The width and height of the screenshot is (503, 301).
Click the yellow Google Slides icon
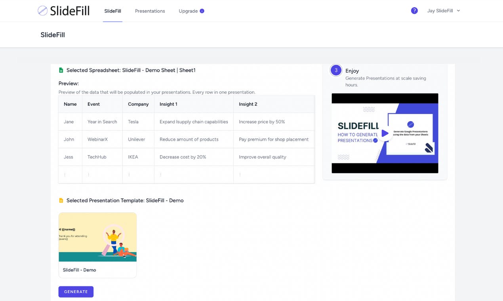tap(61, 200)
